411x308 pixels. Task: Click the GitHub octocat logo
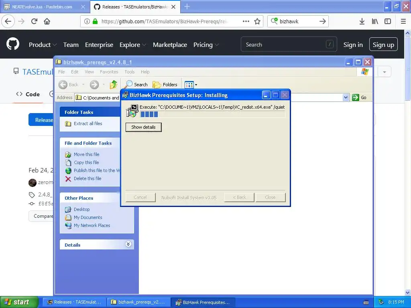point(13,44)
